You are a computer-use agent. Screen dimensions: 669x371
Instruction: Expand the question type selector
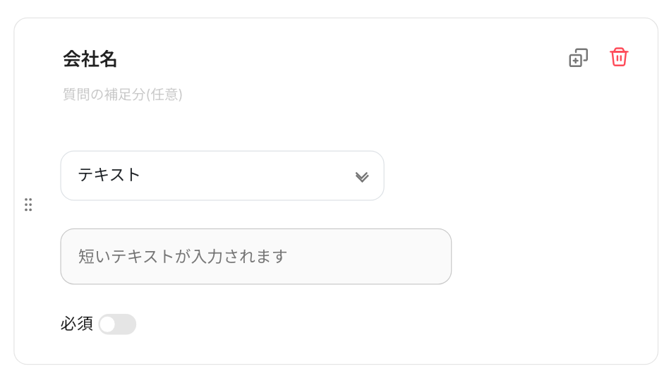click(x=222, y=176)
